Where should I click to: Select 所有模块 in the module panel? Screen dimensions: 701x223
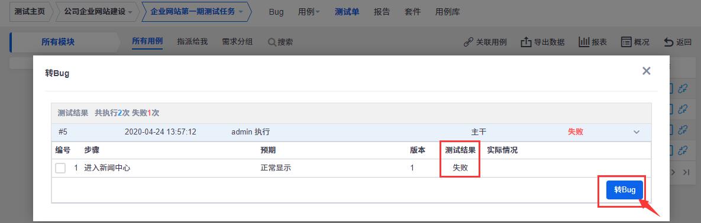point(58,42)
